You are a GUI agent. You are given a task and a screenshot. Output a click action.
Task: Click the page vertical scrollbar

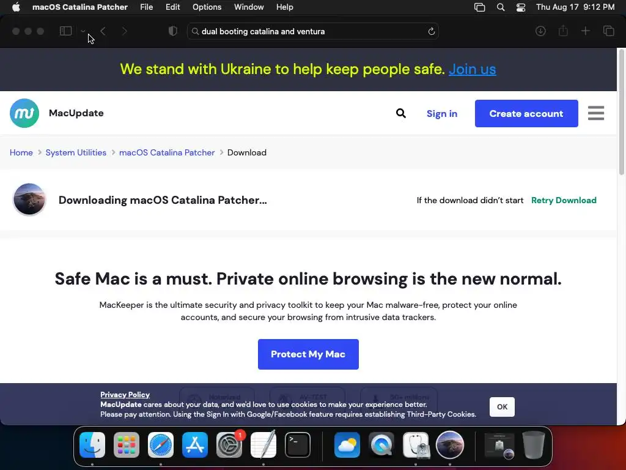coord(621,113)
